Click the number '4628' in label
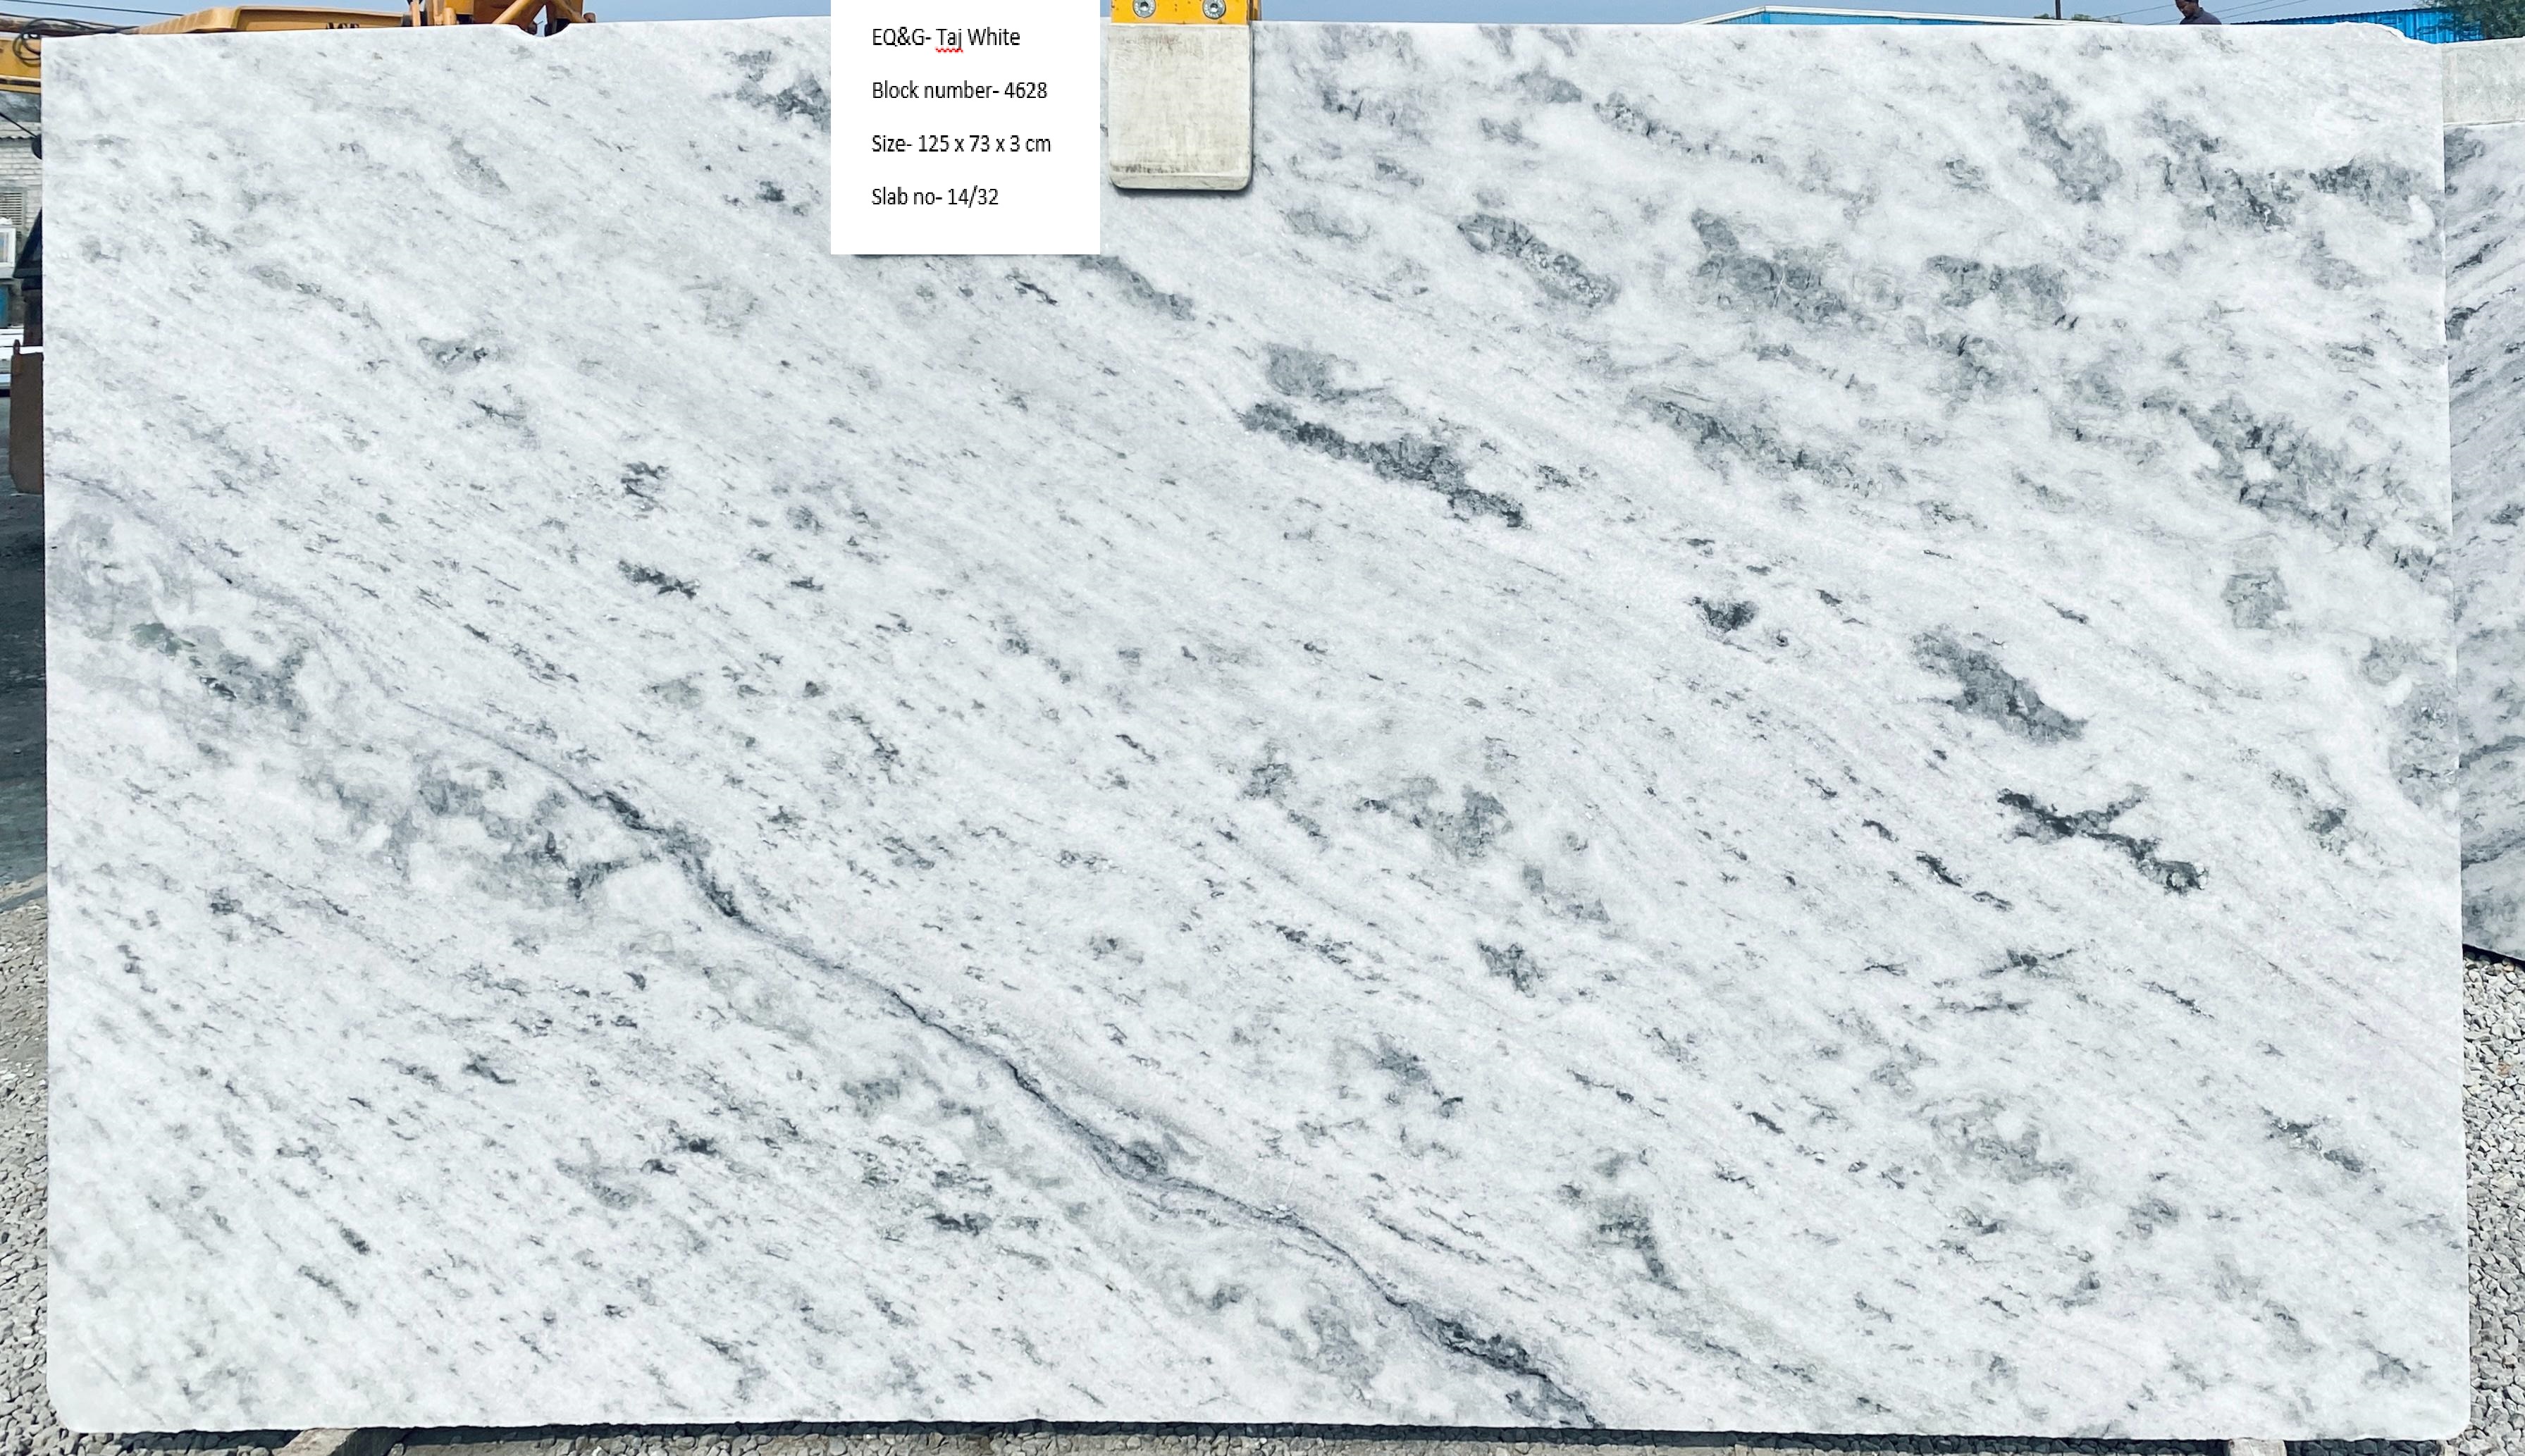This screenshot has height=1456, width=2525. coord(1025,90)
